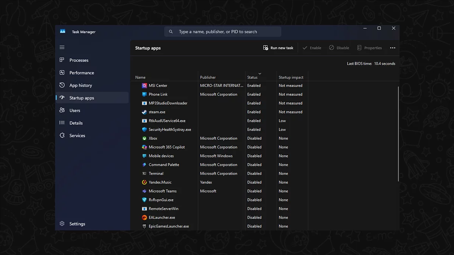Open the three-dot more options menu

point(392,48)
